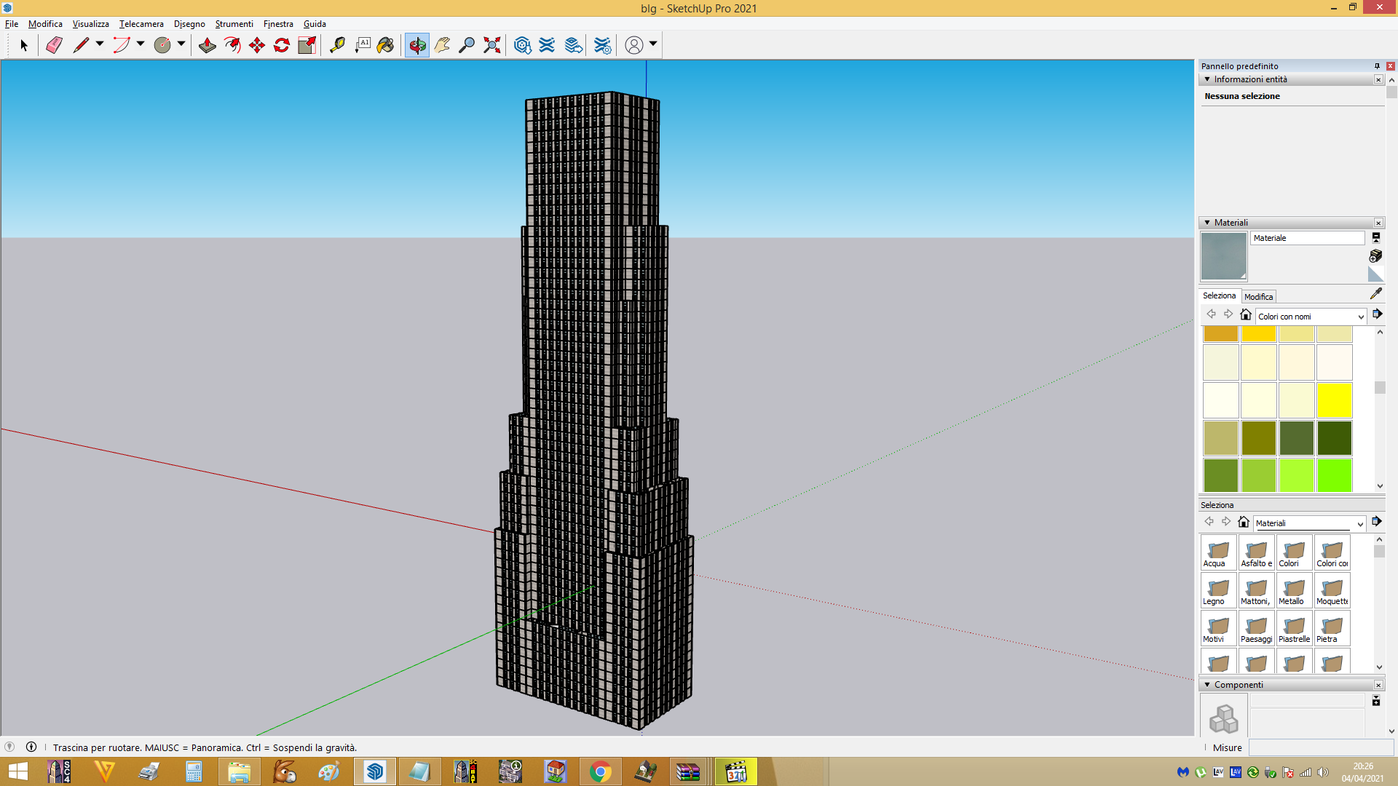Open the Strumenti menu

pos(234,24)
